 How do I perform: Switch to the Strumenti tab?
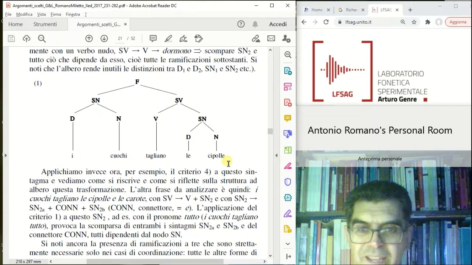[x=45, y=24]
